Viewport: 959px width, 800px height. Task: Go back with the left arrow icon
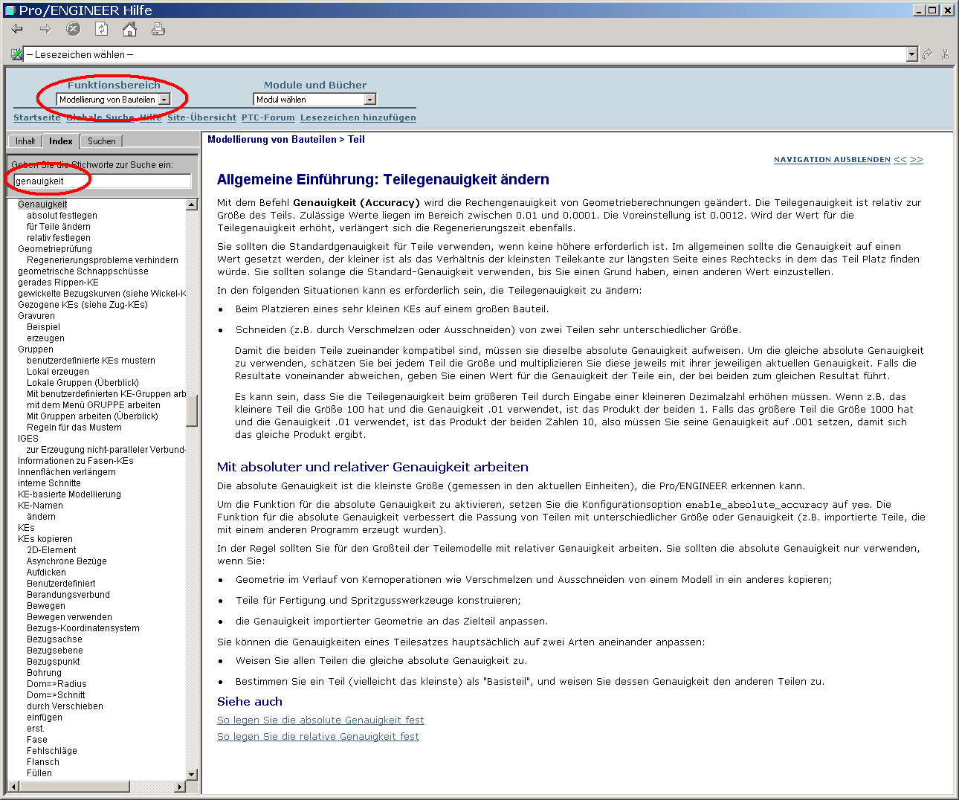pos(17,29)
